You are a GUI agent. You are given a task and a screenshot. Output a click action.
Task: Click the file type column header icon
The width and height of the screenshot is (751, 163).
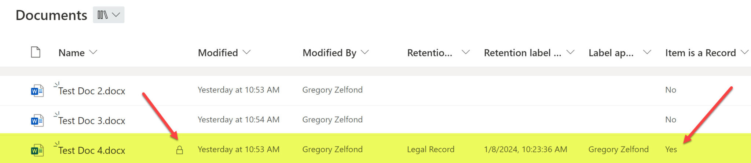click(36, 52)
